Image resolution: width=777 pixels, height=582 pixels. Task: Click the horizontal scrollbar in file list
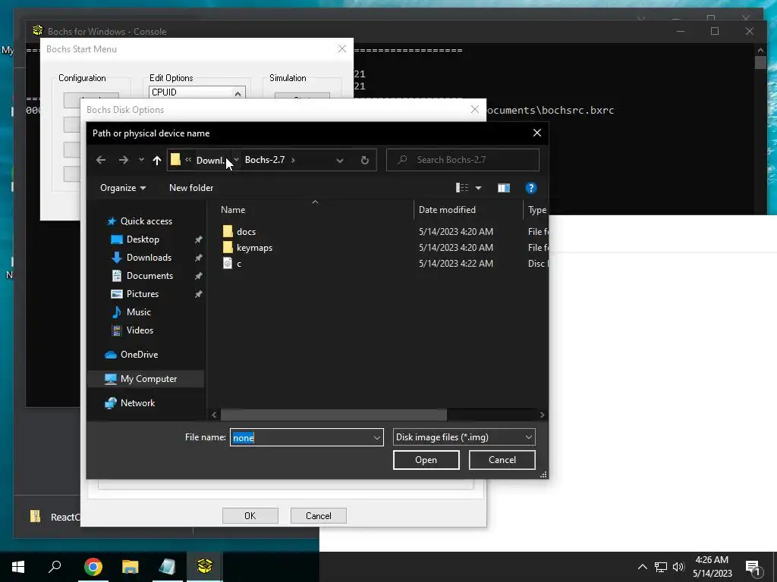coord(334,415)
